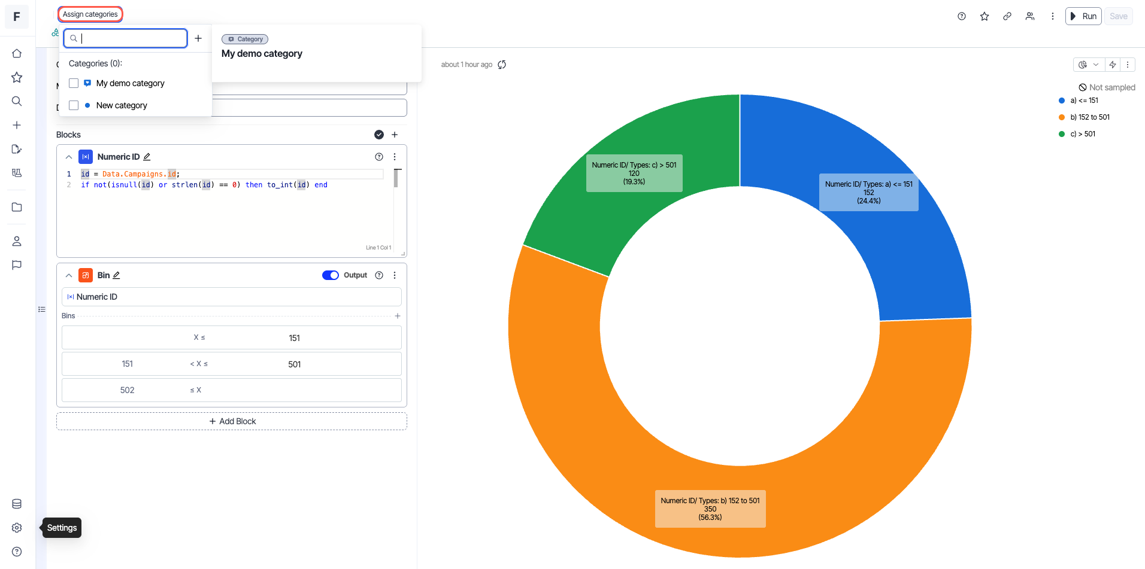Add a new block with plus icon
The width and height of the screenshot is (1145, 569).
395,135
